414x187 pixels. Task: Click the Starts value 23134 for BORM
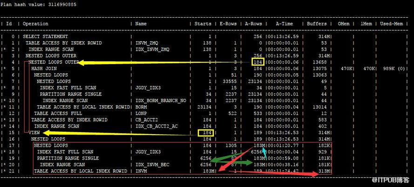[x=204, y=107]
